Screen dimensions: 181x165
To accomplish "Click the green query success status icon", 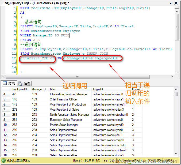I will pos(3,160).
